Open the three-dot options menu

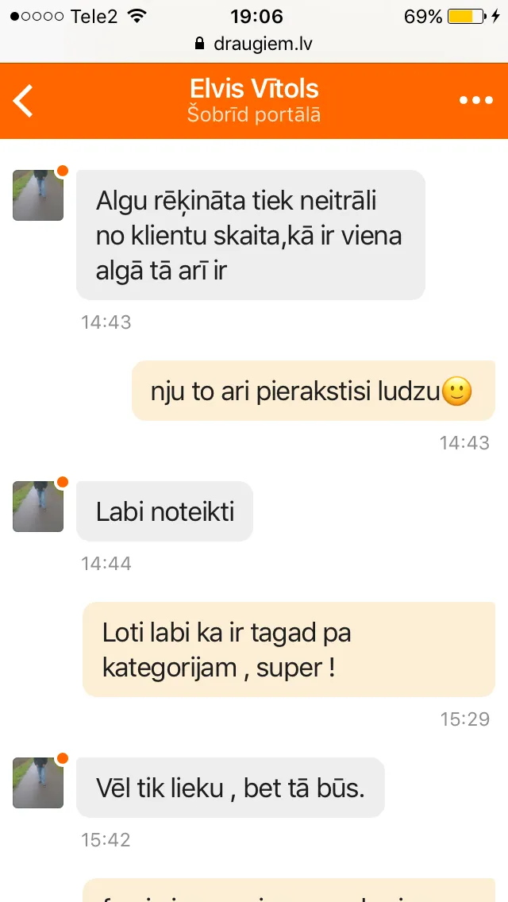(x=475, y=100)
